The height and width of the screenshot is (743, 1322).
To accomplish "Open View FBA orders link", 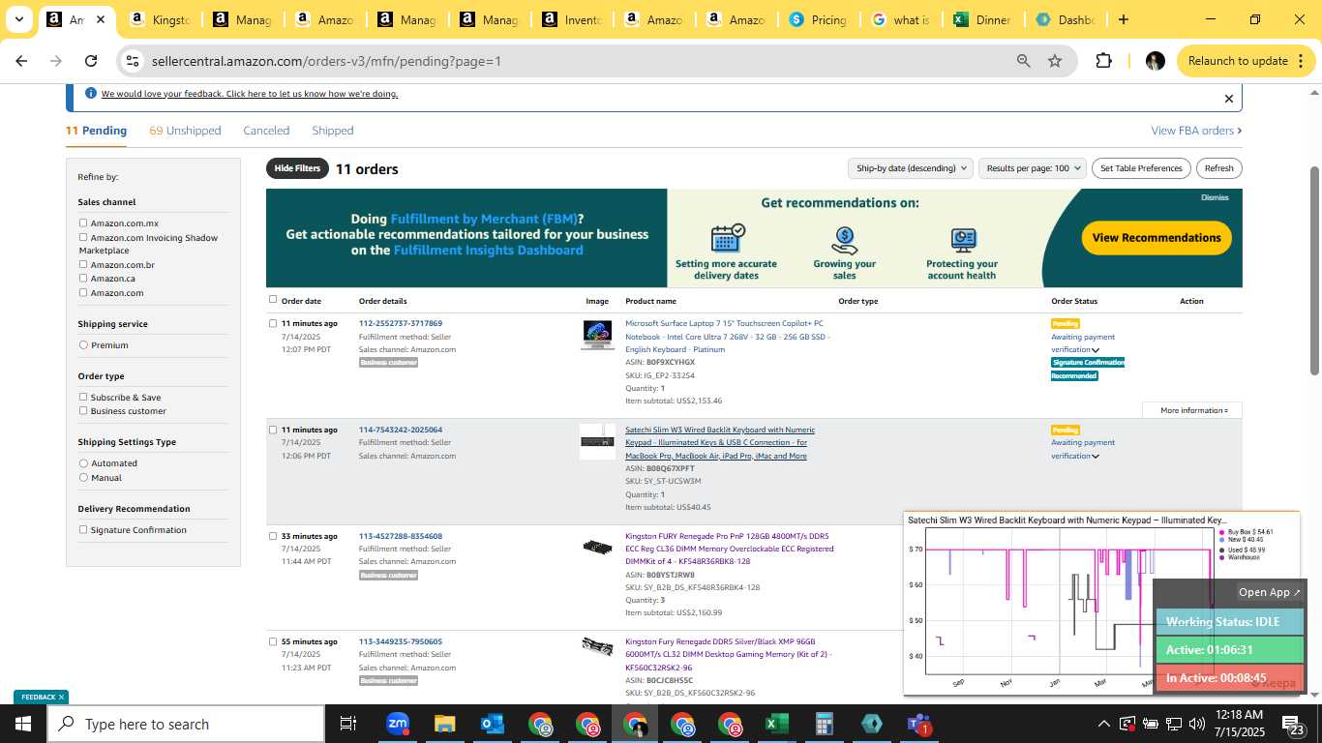I will point(1196,131).
